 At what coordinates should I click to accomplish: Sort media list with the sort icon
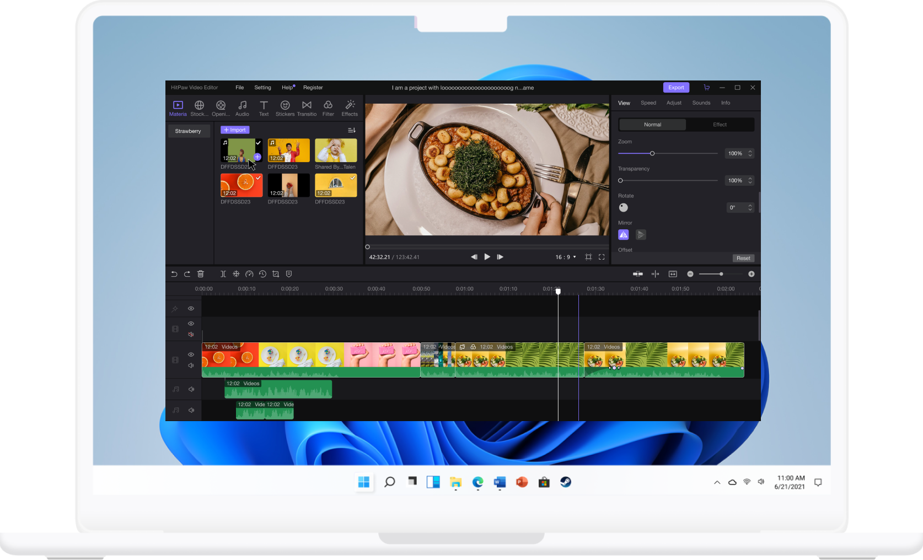352,130
